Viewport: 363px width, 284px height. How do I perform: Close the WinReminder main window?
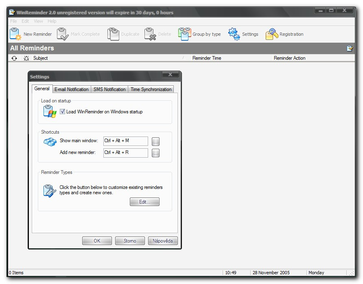[345, 10]
